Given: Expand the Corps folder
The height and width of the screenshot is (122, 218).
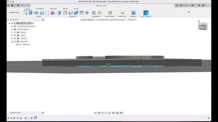Looking at the screenshot, I should [x=12, y=35].
